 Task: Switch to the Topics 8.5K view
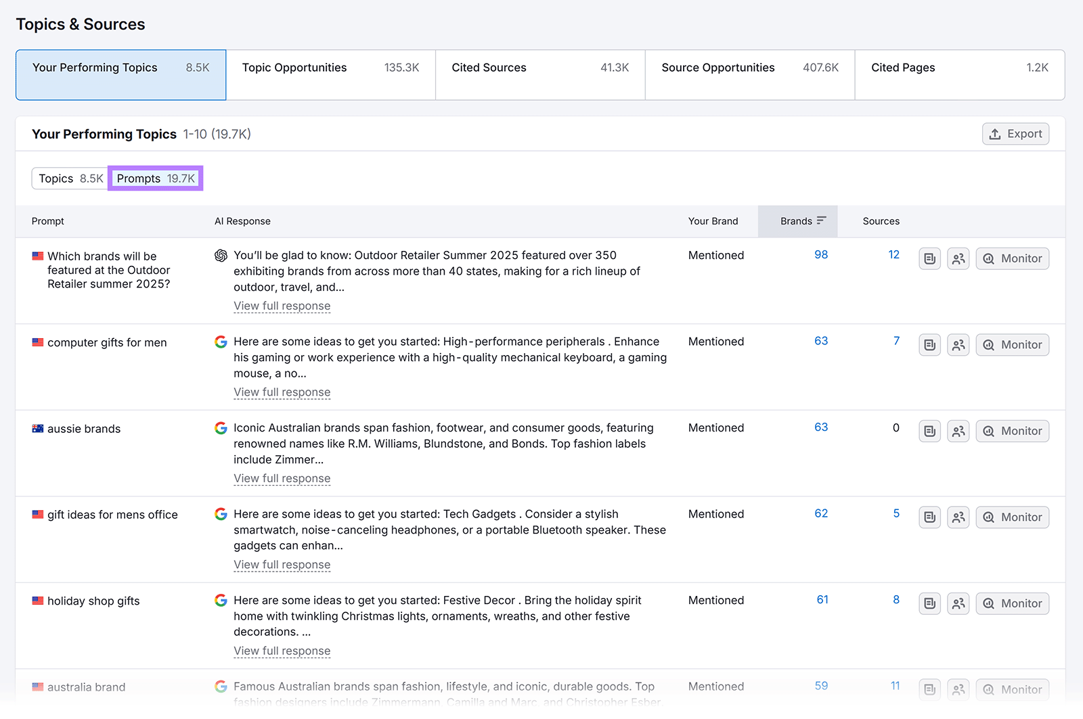[x=68, y=178]
